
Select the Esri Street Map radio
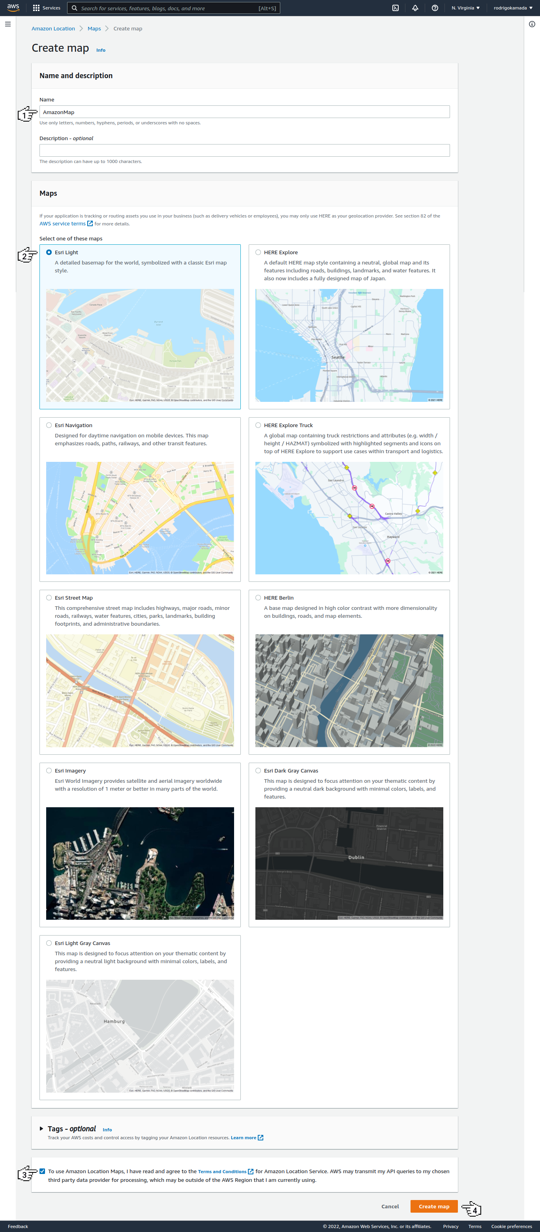[x=49, y=597]
